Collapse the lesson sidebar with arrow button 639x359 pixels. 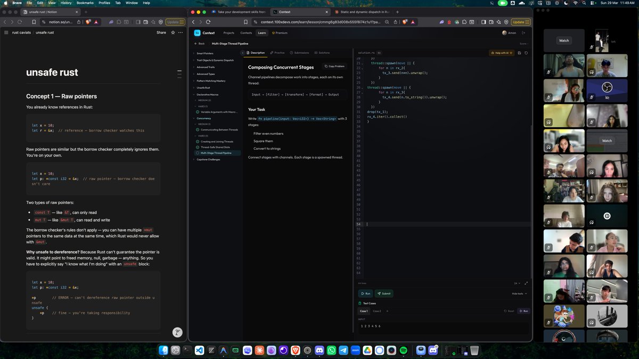[x=242, y=53]
